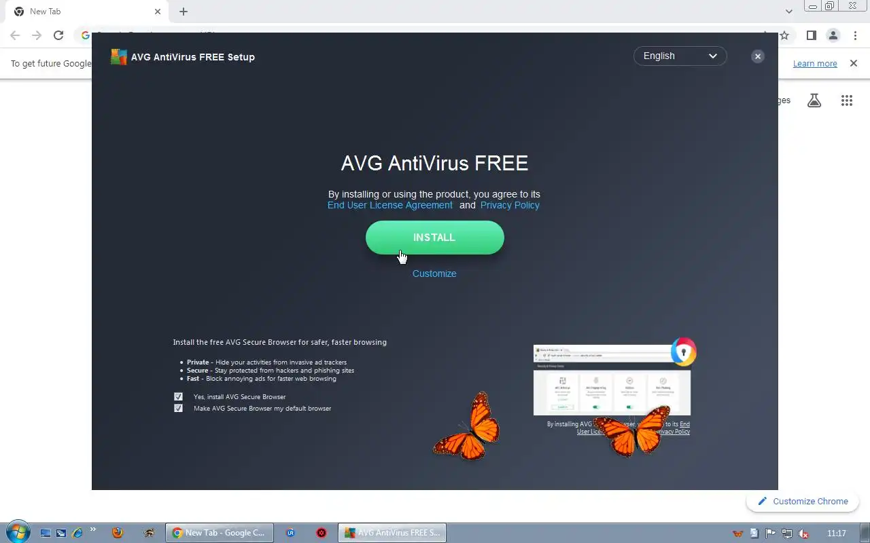
Task: Open the Customize installation link
Action: pyautogui.click(x=434, y=274)
